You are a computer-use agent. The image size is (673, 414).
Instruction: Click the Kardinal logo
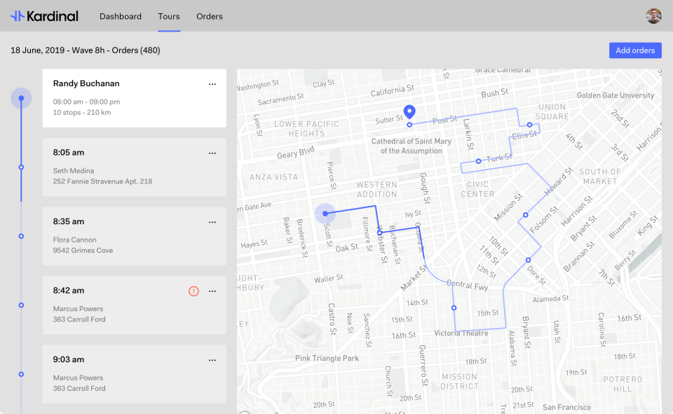pos(44,16)
